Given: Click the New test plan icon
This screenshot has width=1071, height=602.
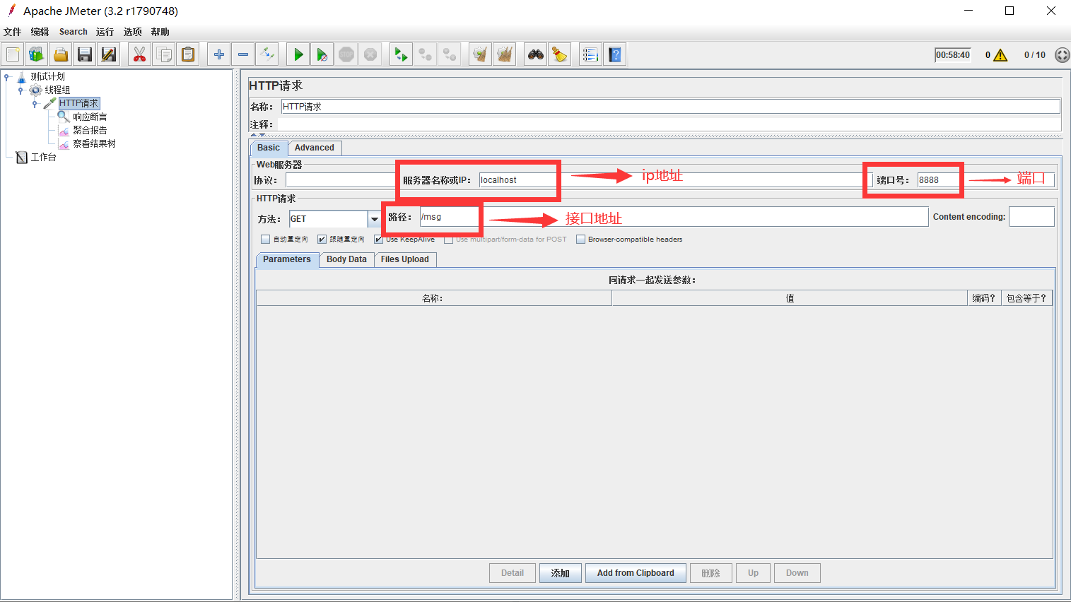Looking at the screenshot, I should (x=13, y=54).
